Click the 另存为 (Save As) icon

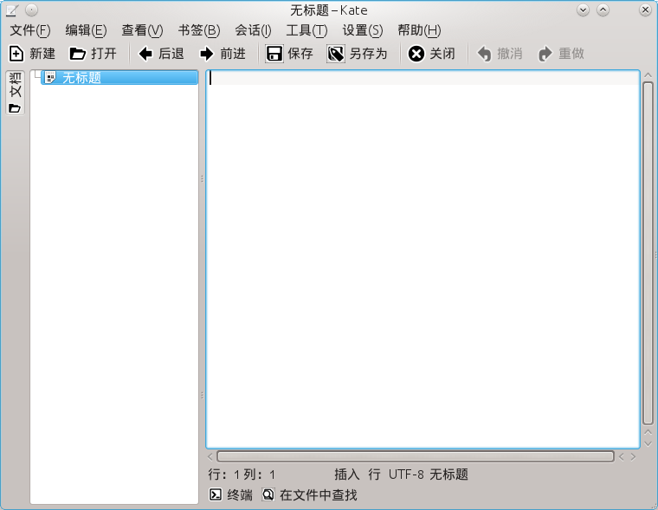click(x=336, y=54)
